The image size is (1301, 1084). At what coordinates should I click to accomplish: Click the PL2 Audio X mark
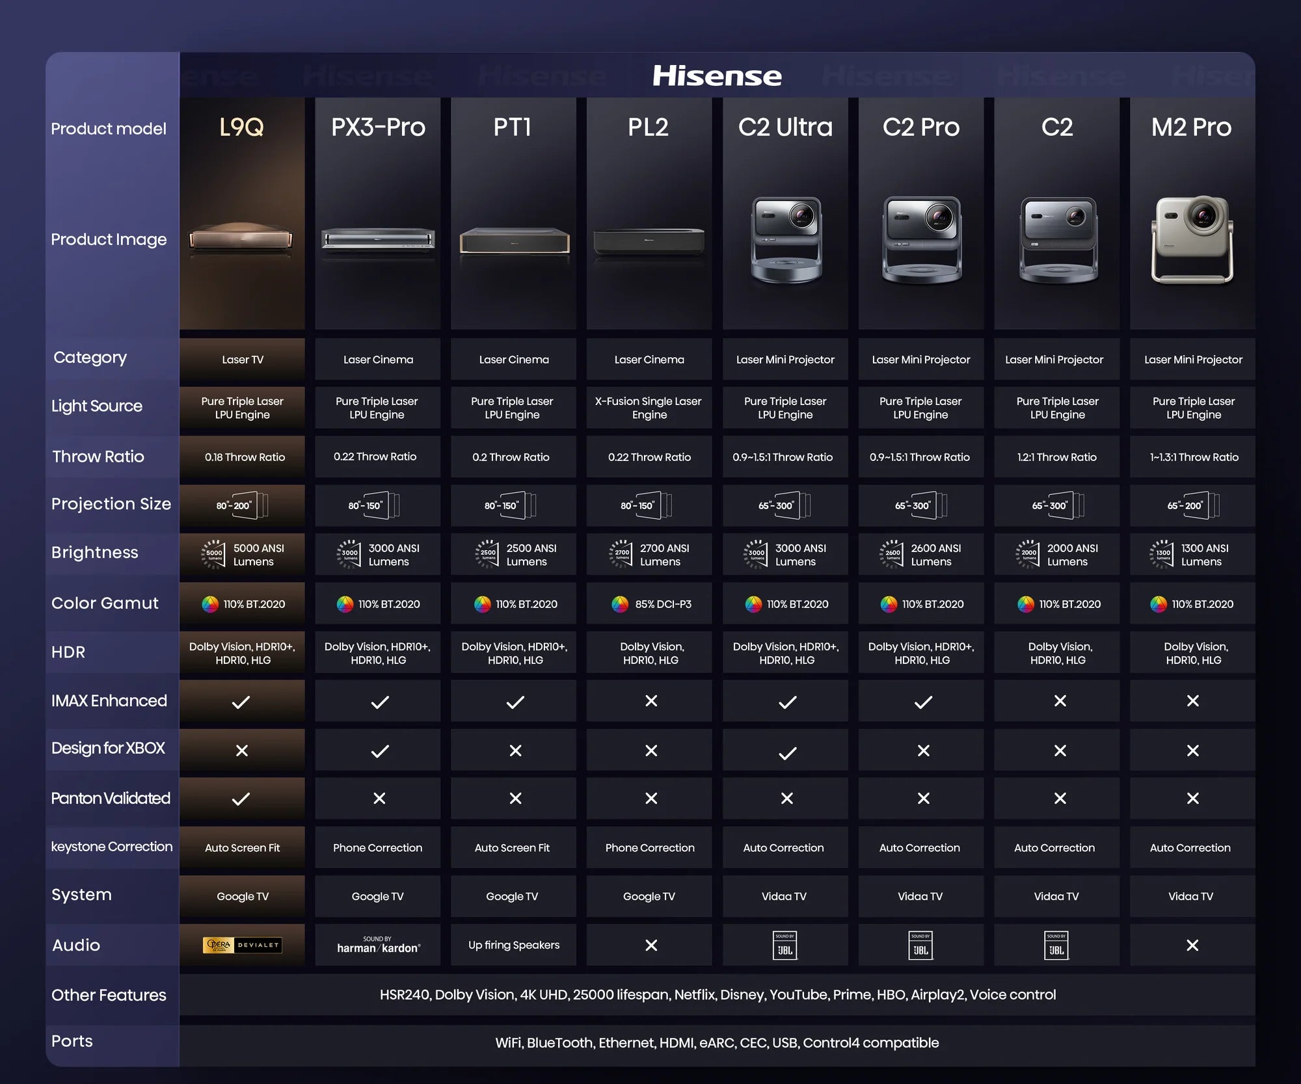[650, 945]
